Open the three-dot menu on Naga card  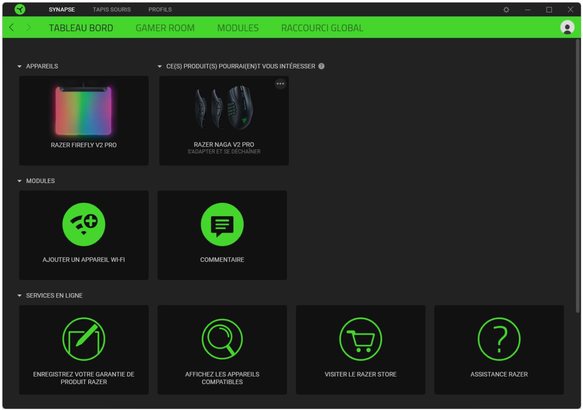point(280,84)
